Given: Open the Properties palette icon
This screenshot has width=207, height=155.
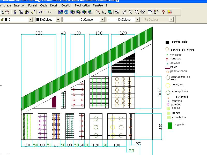Looking at the screenshot, I should pyautogui.click(x=150, y=12).
